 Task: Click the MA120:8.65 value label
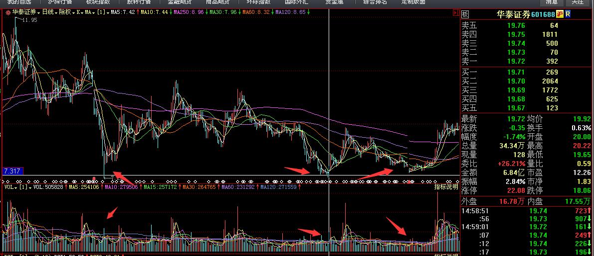(x=291, y=12)
